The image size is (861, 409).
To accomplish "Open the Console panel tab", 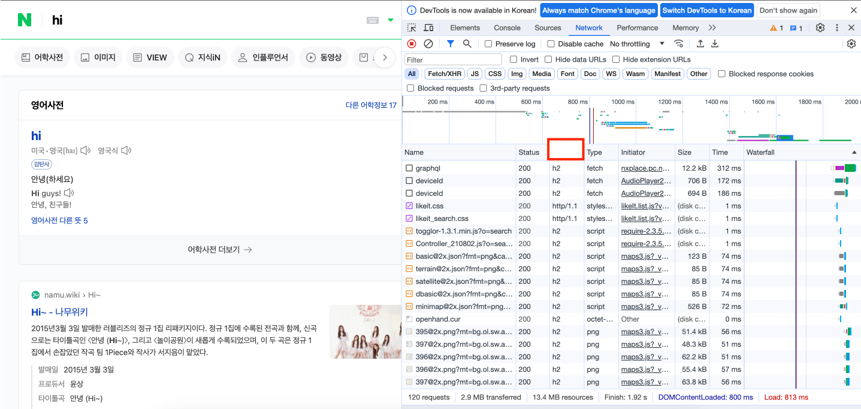I will [x=507, y=28].
